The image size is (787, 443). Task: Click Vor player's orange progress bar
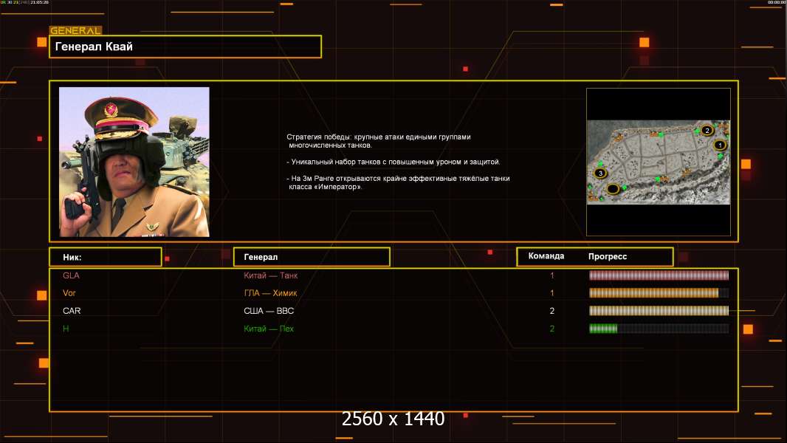click(x=654, y=293)
